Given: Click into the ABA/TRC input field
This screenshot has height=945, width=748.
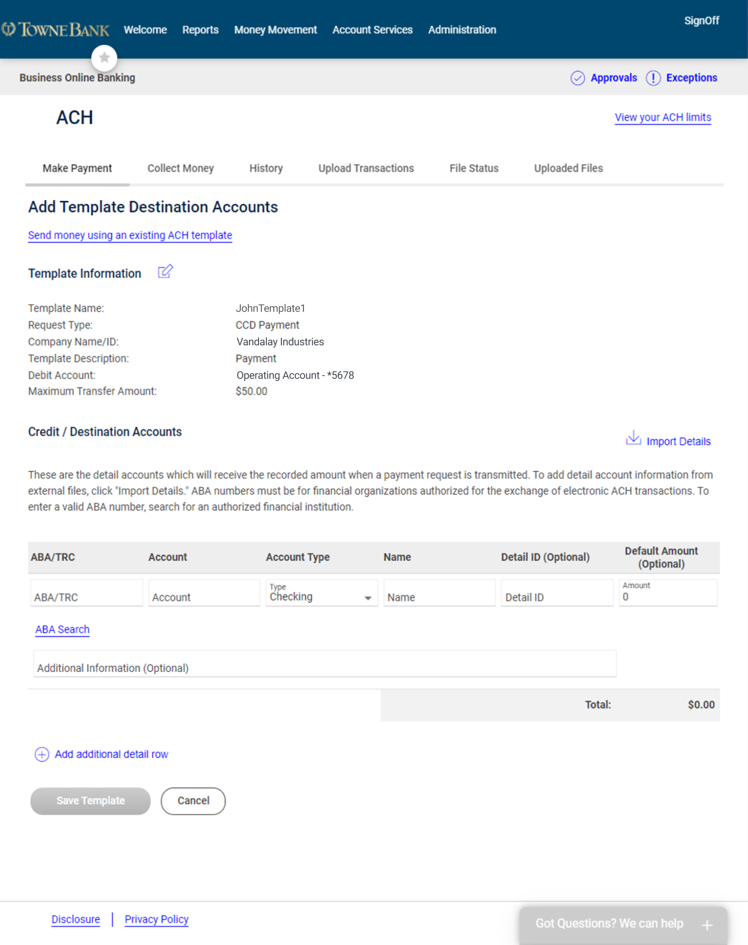Looking at the screenshot, I should [x=86, y=594].
